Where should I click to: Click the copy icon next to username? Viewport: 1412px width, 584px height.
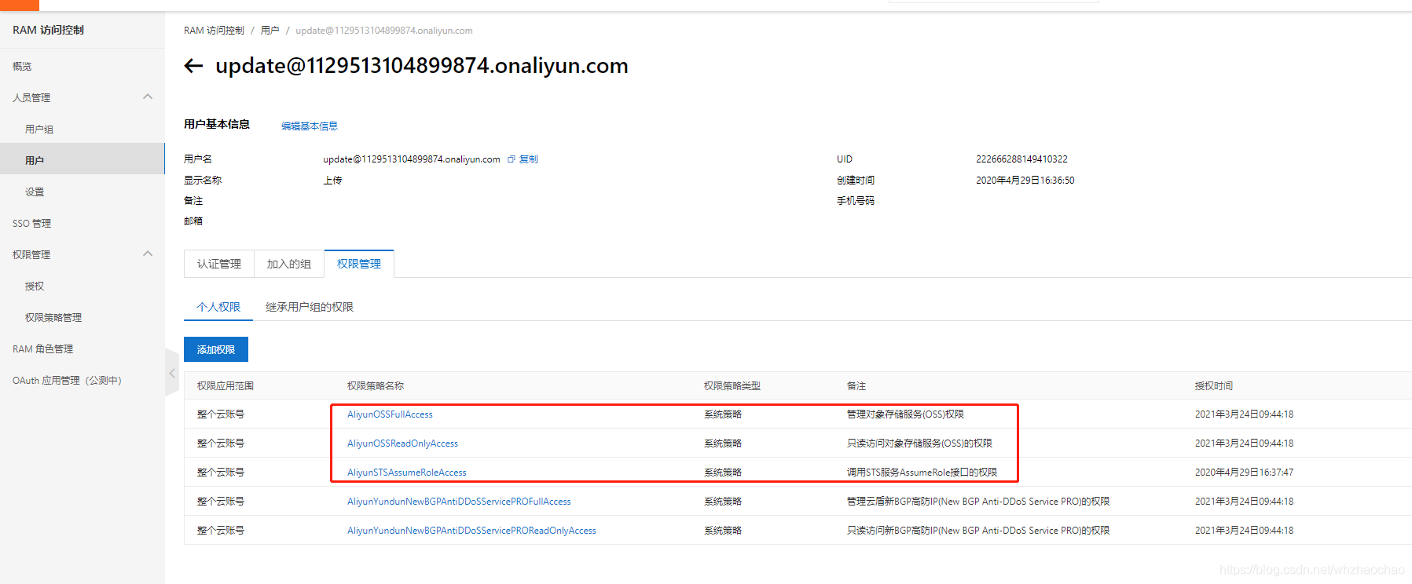(x=512, y=159)
